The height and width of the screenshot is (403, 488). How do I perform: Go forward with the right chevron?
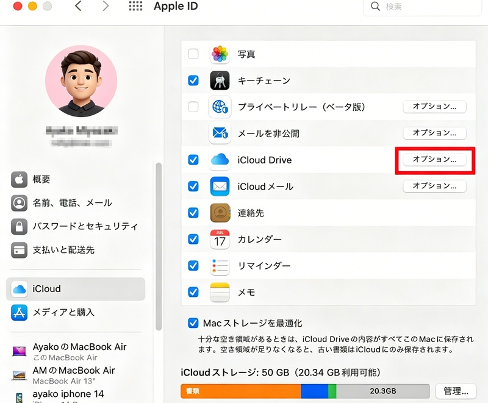point(106,6)
